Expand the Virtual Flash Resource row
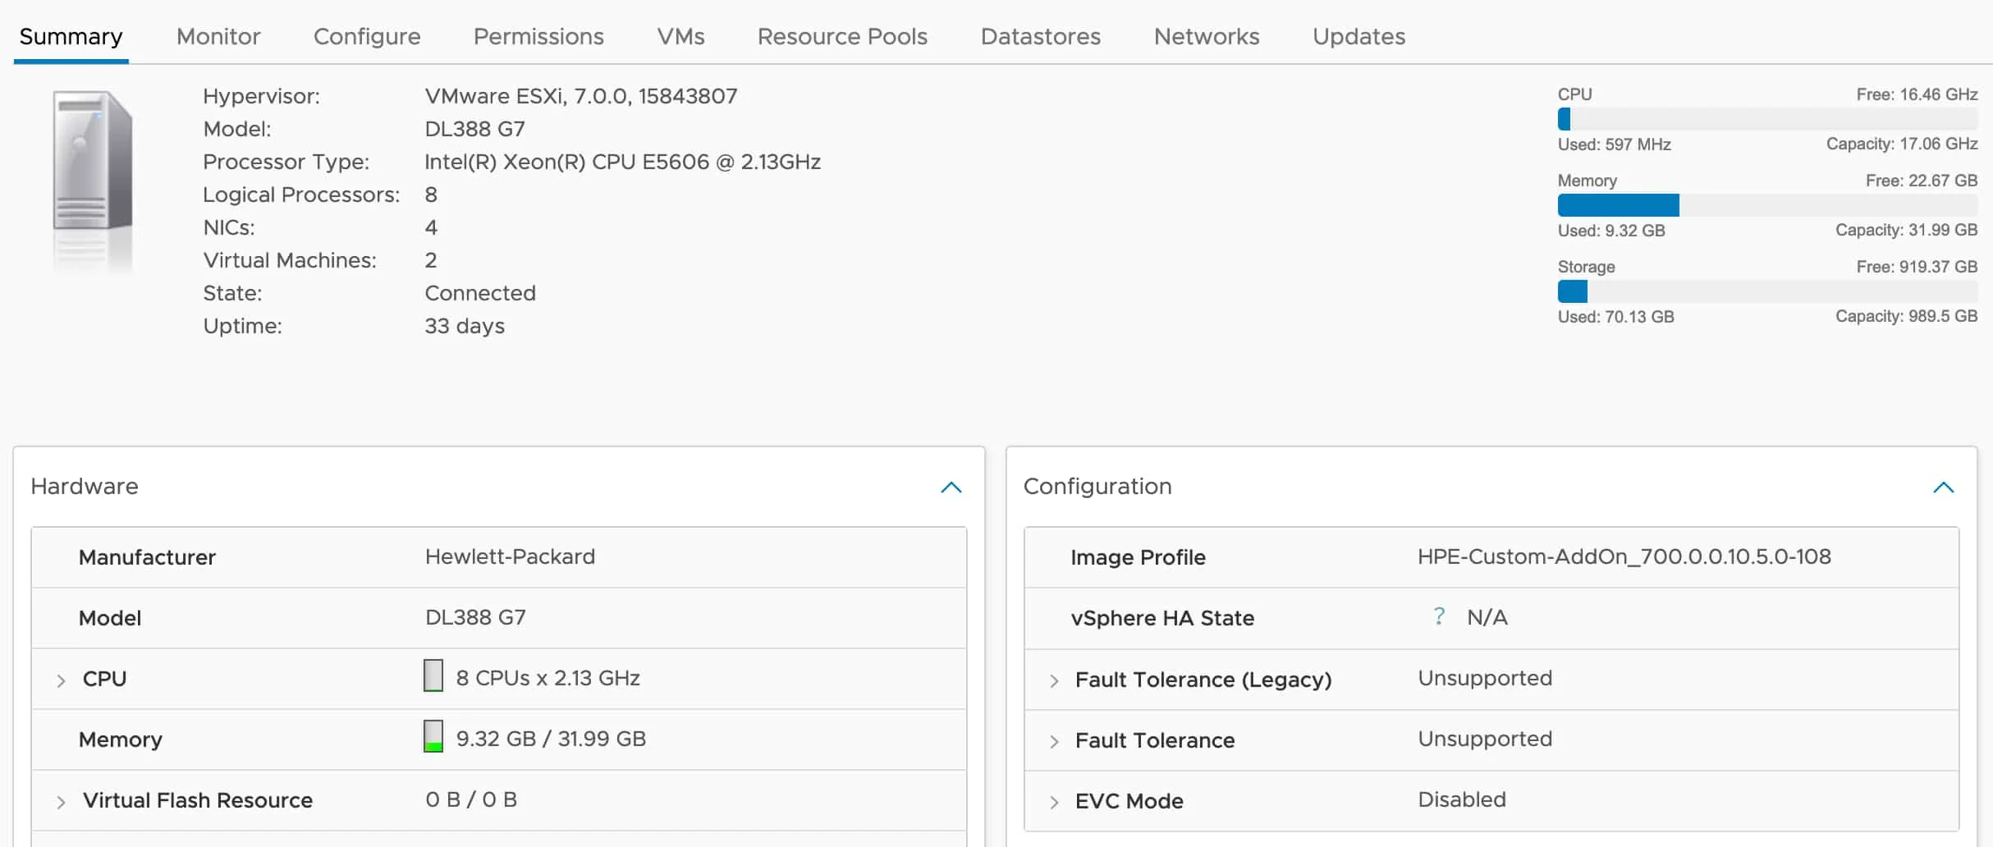The width and height of the screenshot is (1993, 847). tap(60, 800)
